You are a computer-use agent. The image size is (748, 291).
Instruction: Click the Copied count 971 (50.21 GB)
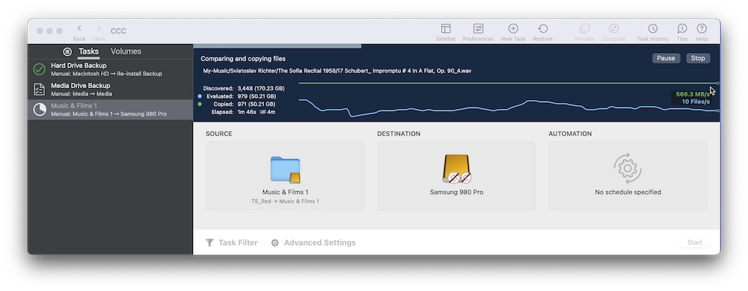(256, 104)
